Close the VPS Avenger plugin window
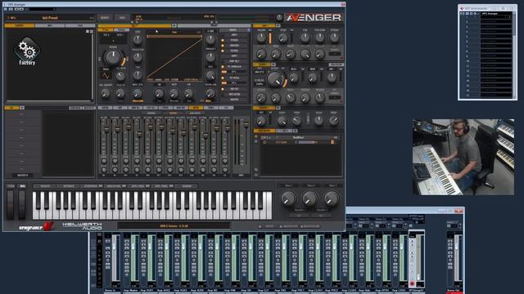The height and width of the screenshot is (294, 524). click(342, 4)
